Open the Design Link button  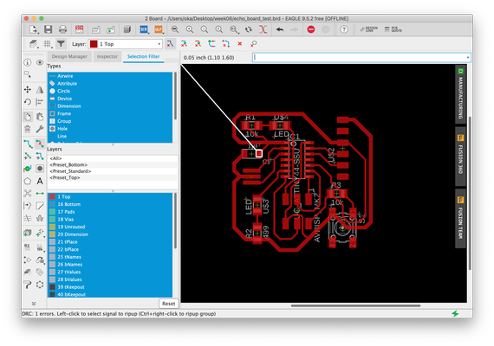point(369,29)
